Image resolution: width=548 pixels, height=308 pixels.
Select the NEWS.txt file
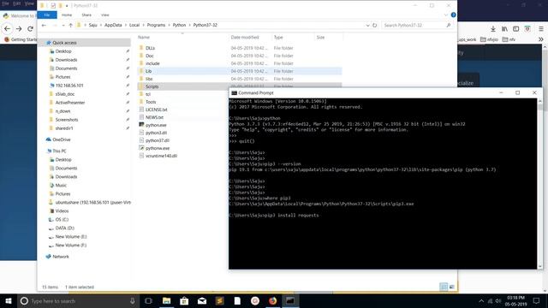[x=154, y=117]
